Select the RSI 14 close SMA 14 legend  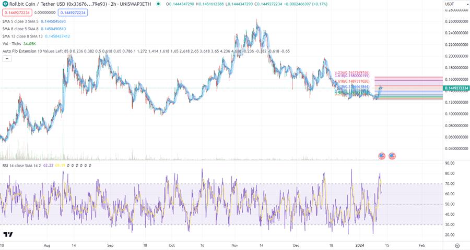pos(21,166)
